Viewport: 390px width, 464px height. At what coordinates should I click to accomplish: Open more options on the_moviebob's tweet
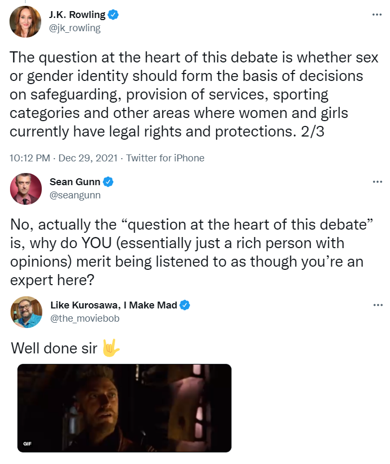(378, 305)
